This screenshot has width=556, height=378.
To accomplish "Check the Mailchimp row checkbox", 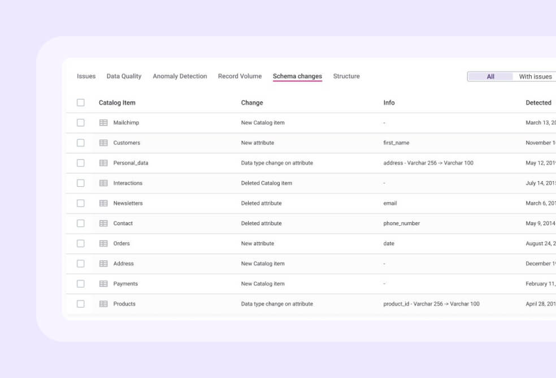I will (80, 122).
